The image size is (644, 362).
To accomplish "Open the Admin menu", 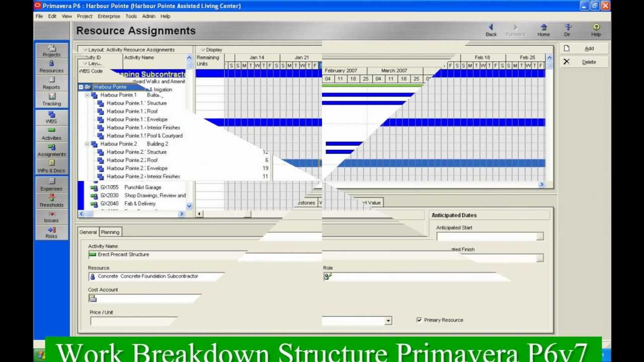I will pyautogui.click(x=148, y=16).
